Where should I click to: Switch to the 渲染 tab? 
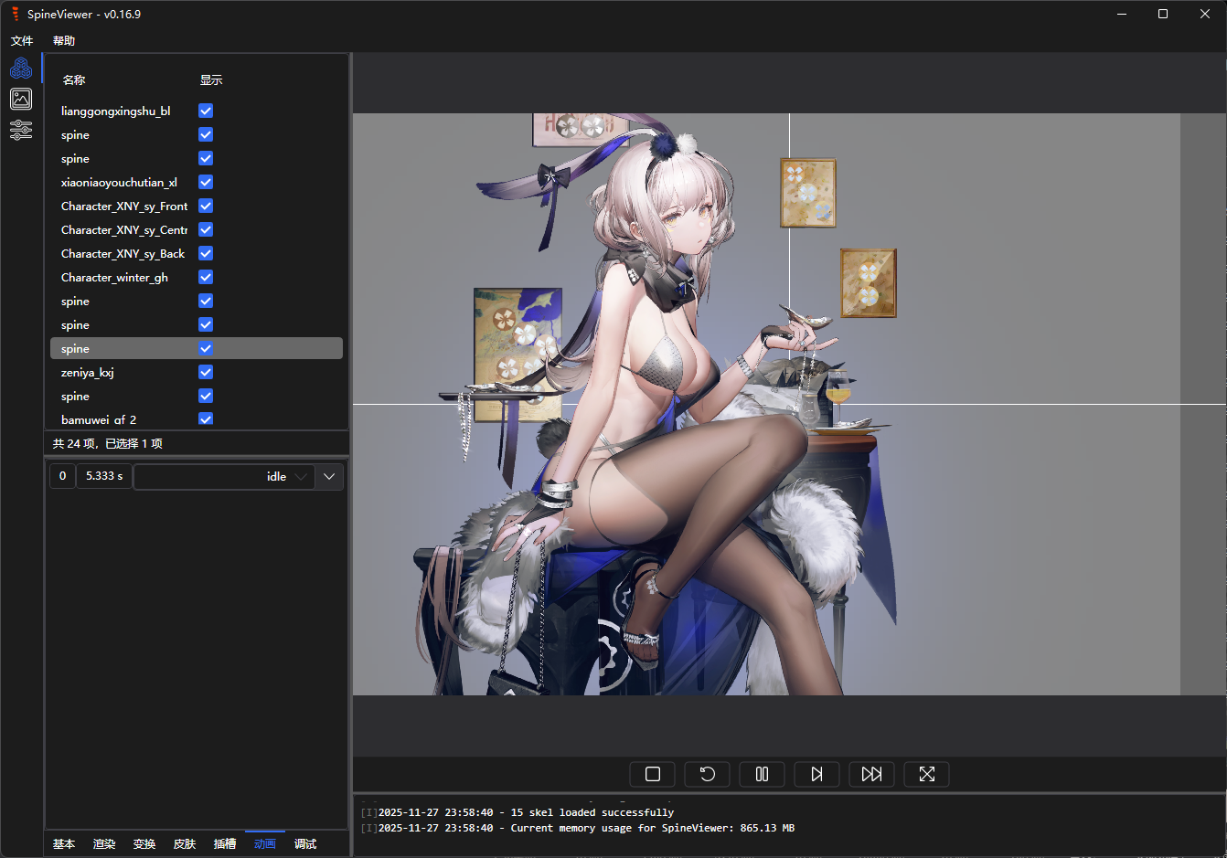click(104, 843)
